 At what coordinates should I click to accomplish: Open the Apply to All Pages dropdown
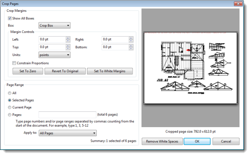(x=67, y=133)
